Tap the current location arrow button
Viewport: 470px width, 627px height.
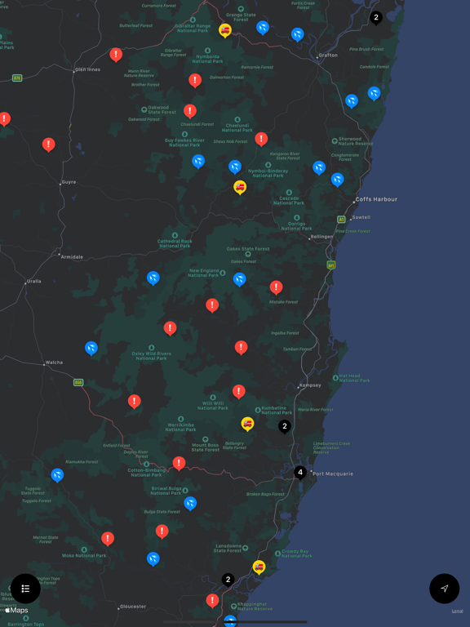pyautogui.click(x=444, y=588)
